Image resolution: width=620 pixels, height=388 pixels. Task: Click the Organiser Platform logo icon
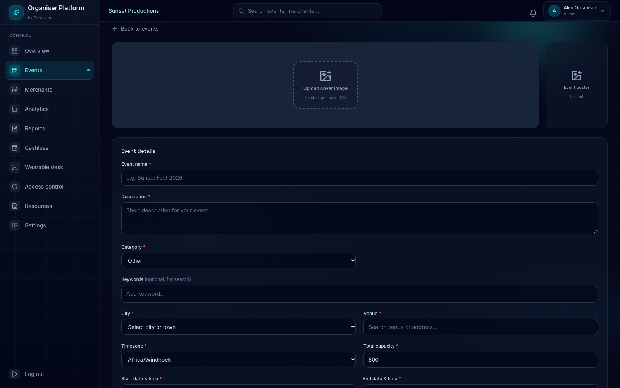[16, 12]
